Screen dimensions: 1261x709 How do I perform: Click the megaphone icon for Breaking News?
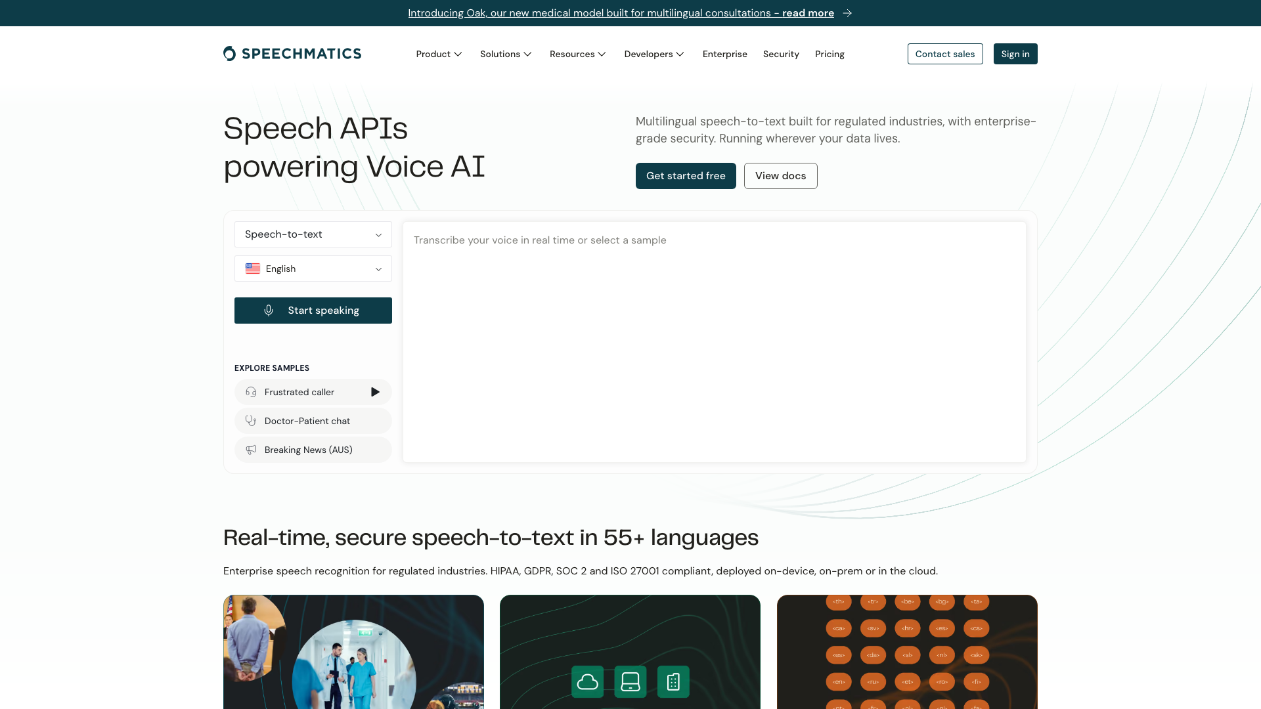tap(251, 450)
